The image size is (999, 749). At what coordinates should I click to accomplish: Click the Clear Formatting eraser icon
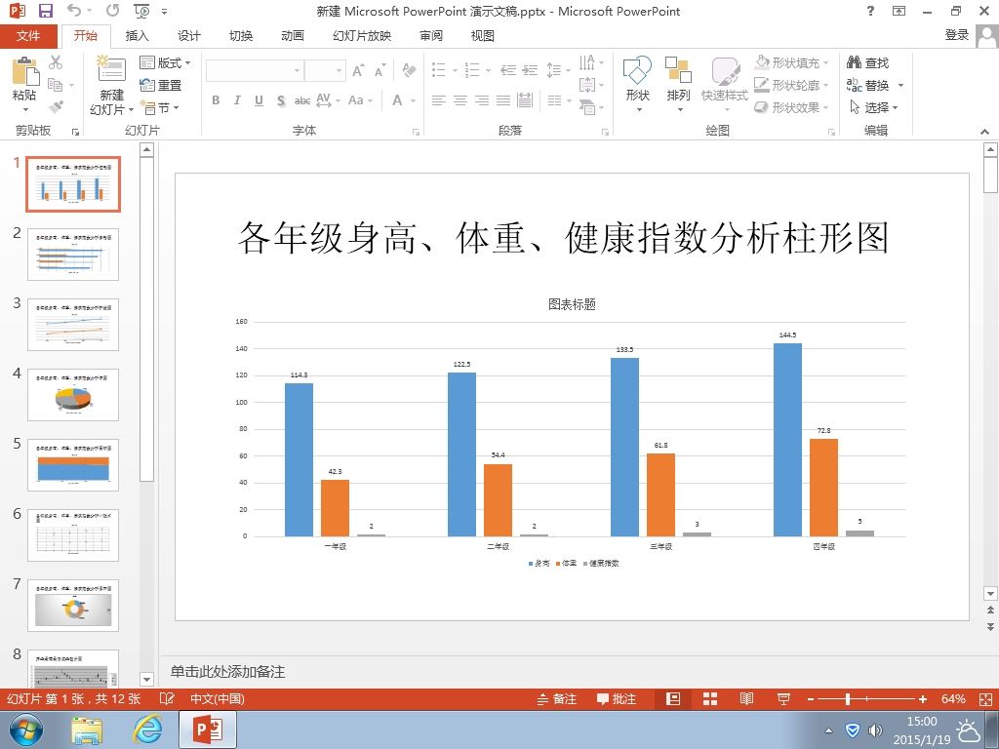point(409,70)
